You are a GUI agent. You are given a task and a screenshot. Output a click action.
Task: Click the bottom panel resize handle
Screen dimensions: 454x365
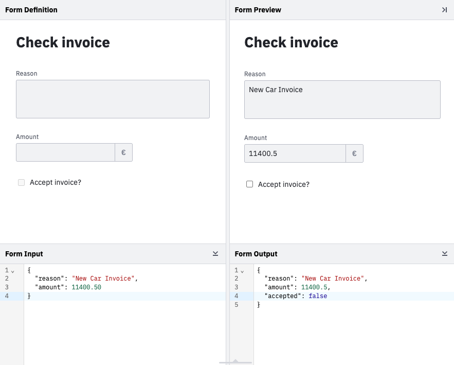coord(235,362)
